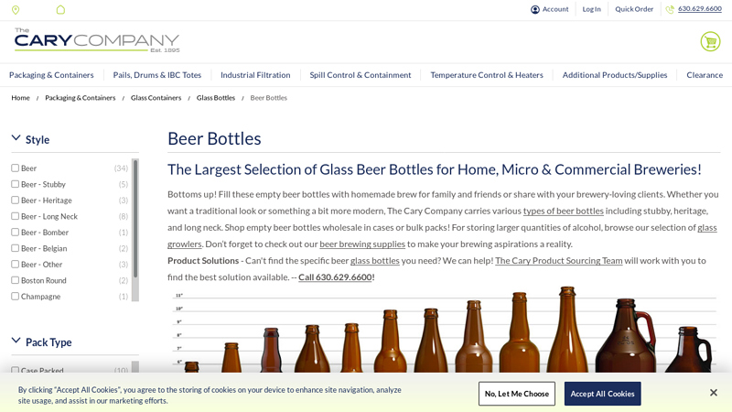Image resolution: width=732 pixels, height=412 pixels.
Task: Collapse the Style filter section
Action: [x=16, y=138]
